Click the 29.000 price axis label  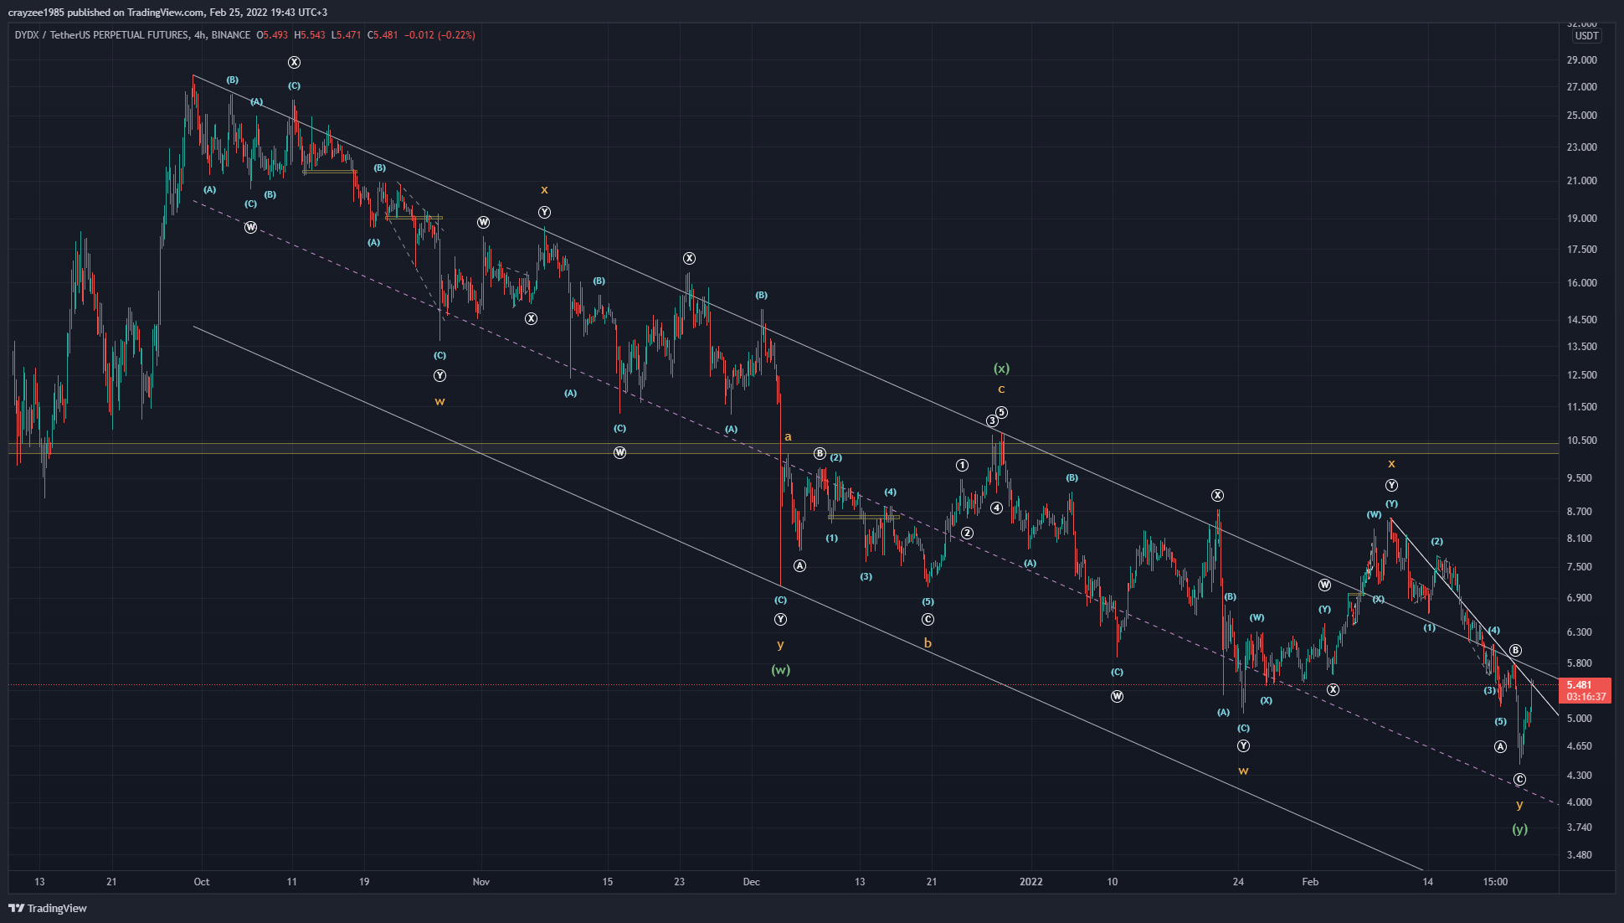[1581, 60]
